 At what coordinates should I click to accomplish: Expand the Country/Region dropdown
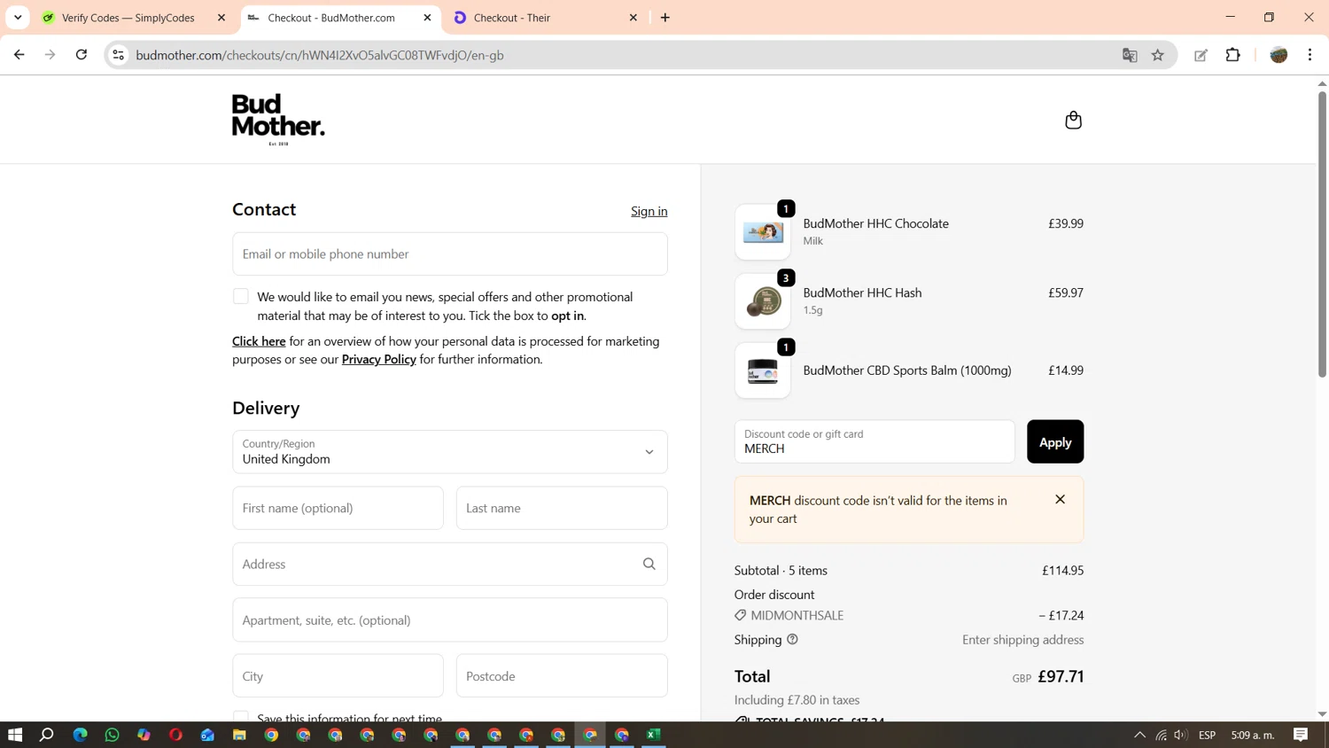[450, 452]
